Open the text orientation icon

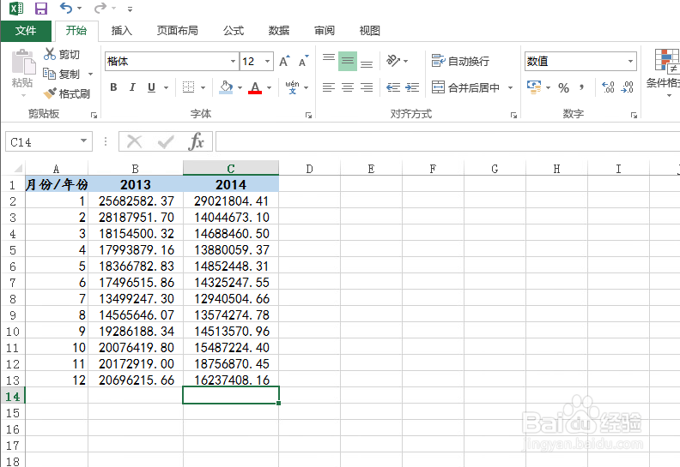pos(393,61)
